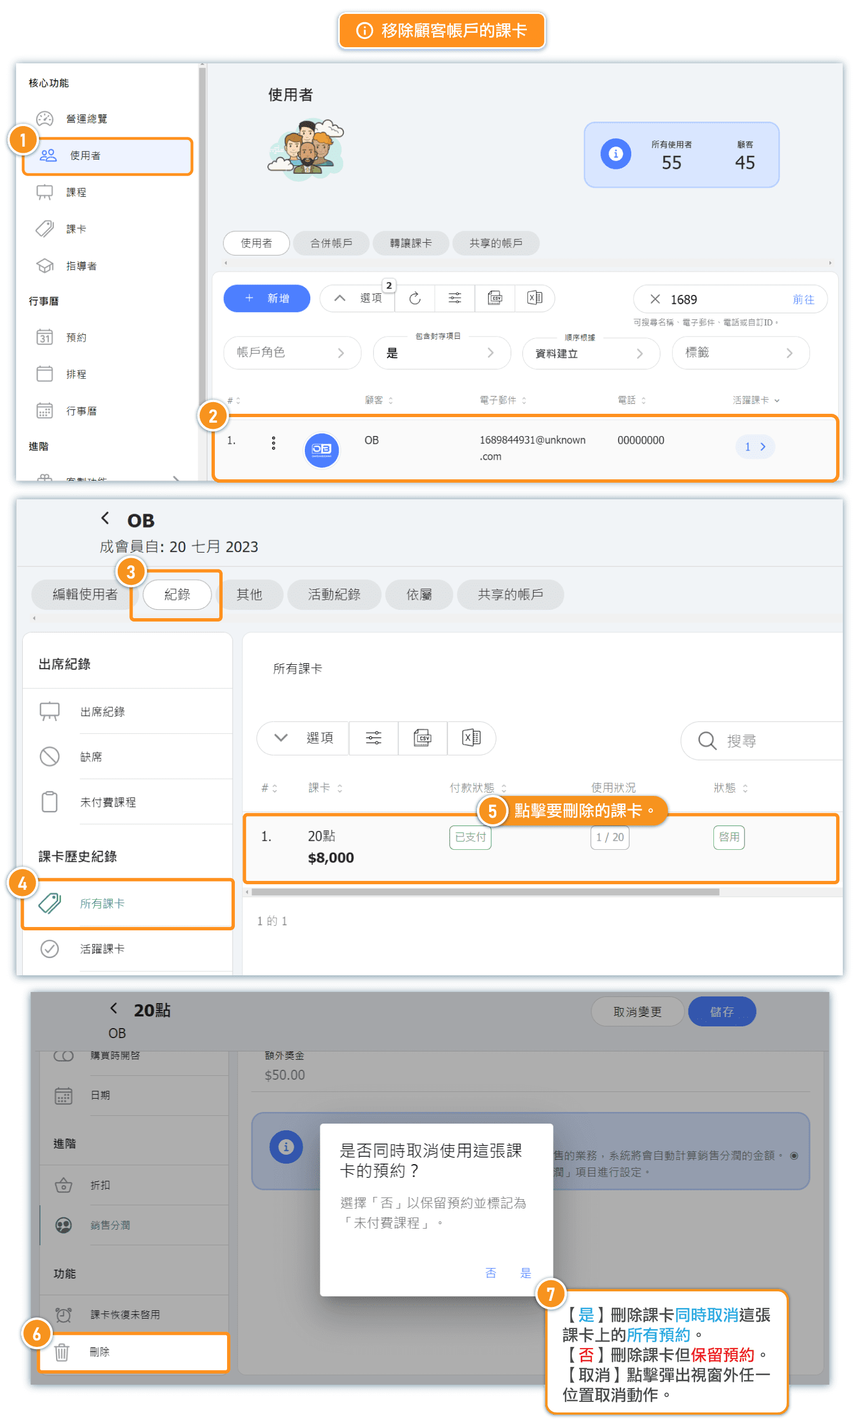Click back arrow next to 20點 title
The width and height of the screenshot is (860, 1423).
tap(114, 1008)
